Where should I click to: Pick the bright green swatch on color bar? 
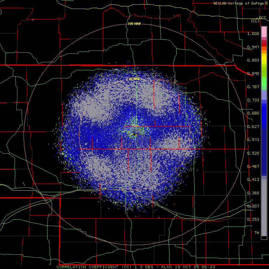[264, 82]
